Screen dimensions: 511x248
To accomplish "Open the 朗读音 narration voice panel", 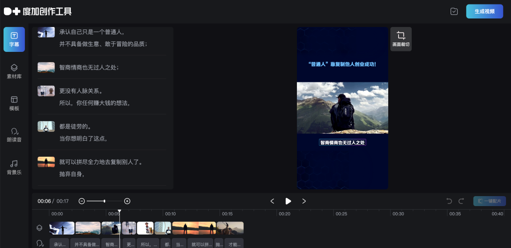I will (14, 135).
